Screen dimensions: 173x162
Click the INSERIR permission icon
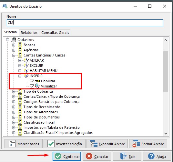pyautogui.click(x=26, y=76)
